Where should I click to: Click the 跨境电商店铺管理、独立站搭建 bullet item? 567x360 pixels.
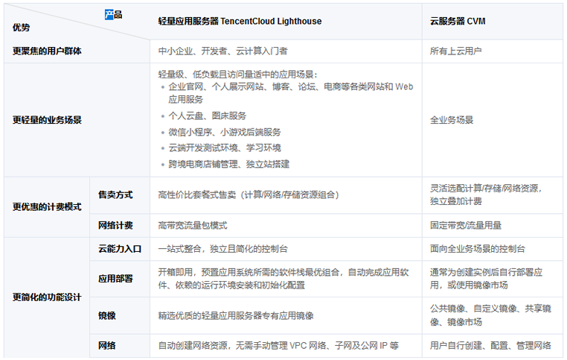(x=229, y=165)
